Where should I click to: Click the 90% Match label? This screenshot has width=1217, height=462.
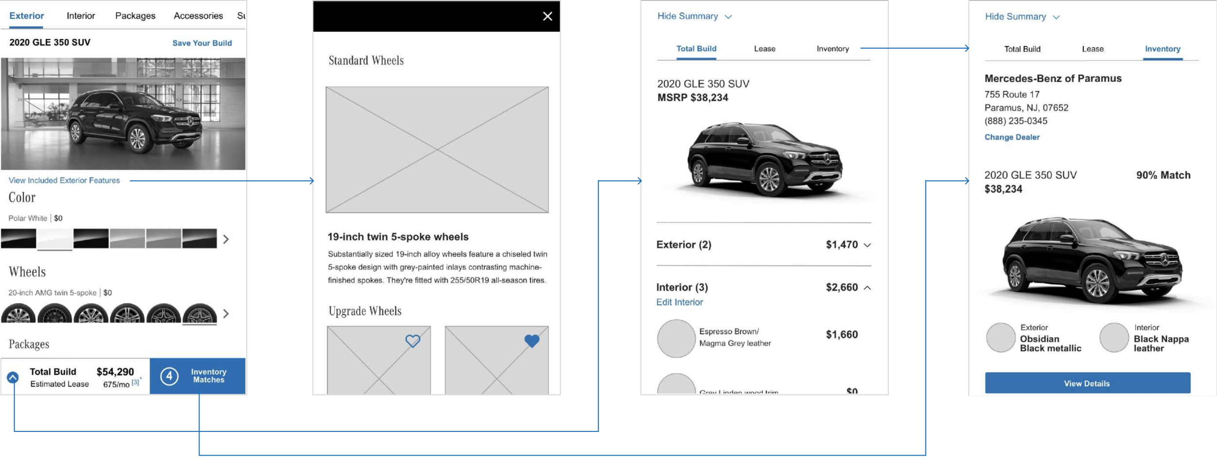[x=1163, y=175]
